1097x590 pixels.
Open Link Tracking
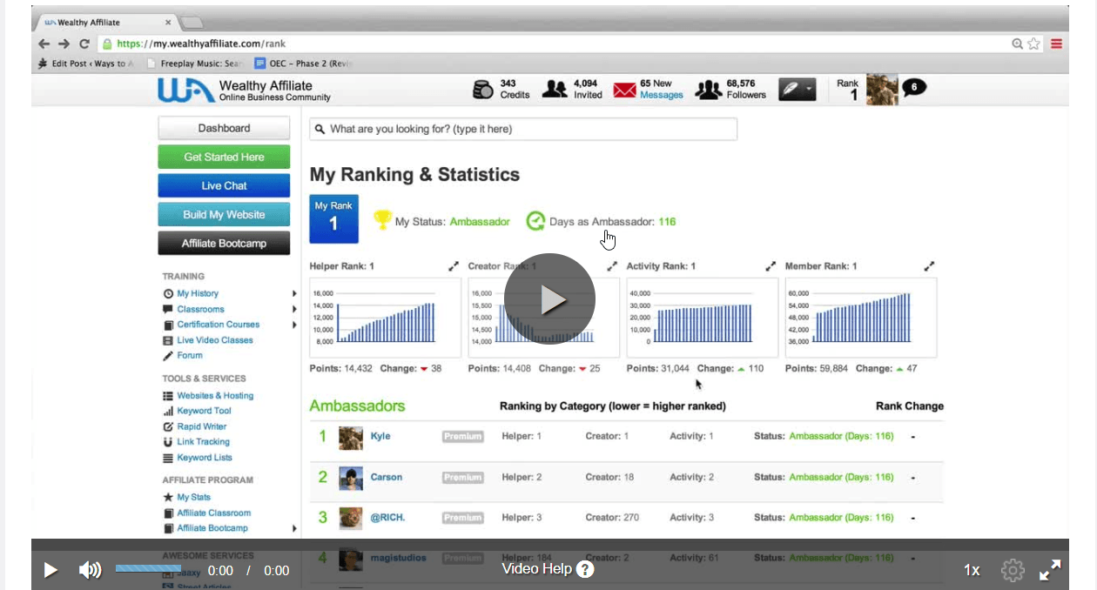coord(203,442)
